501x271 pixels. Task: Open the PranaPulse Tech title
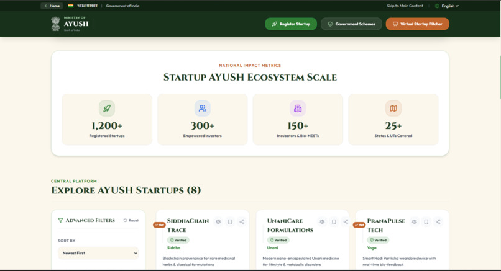click(386, 225)
